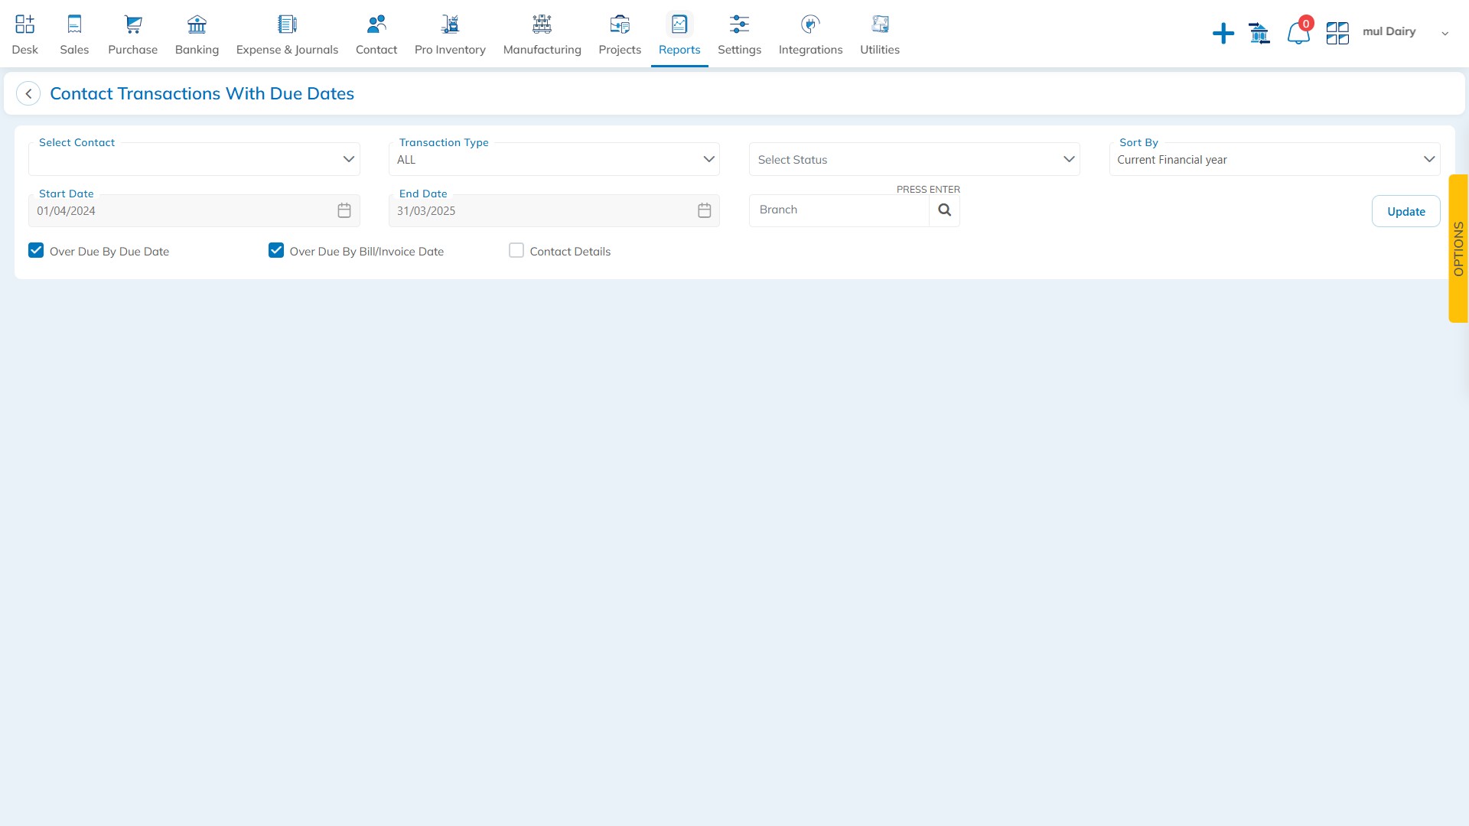
Task: Click the Purchase menu label
Action: coord(133,50)
